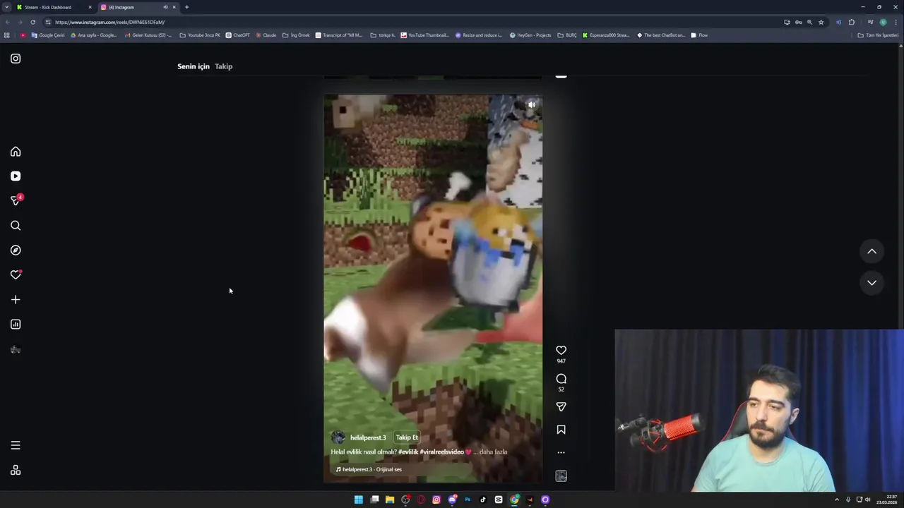Viewport: 904px width, 508px height.
Task: Open Reels from the sidebar
Action: (x=16, y=176)
